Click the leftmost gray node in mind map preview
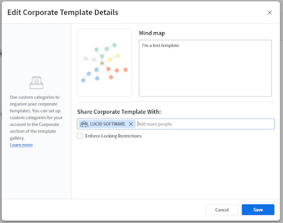Image resolution: width=283 pixels, height=223 pixels. point(86,59)
